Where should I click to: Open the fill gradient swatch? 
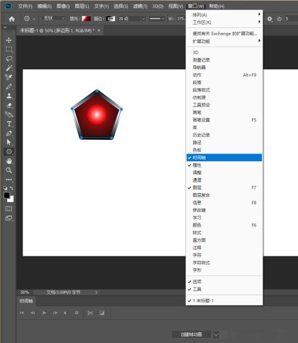pyautogui.click(x=86, y=19)
